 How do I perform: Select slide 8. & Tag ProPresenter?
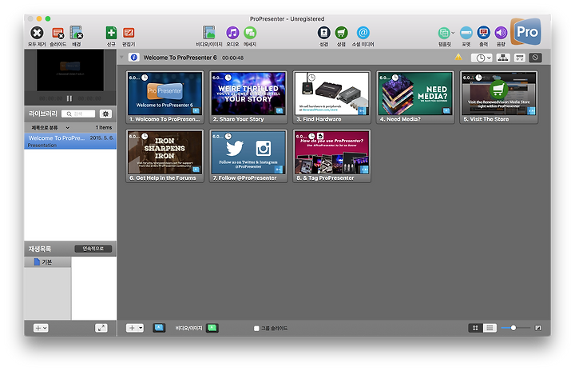coord(332,156)
